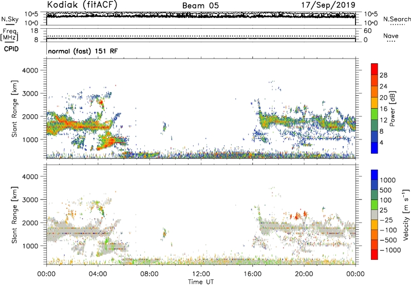Click the noise trace in the N.Sky panel
Screen dimensions: 411x285
pyautogui.click(x=201, y=16)
